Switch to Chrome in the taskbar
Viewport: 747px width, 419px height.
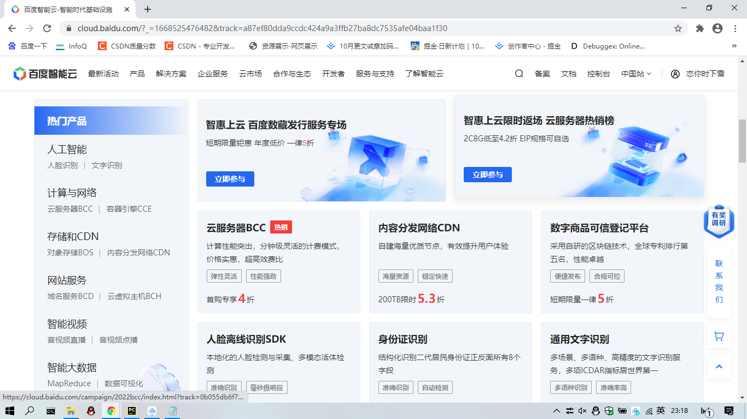click(x=111, y=411)
